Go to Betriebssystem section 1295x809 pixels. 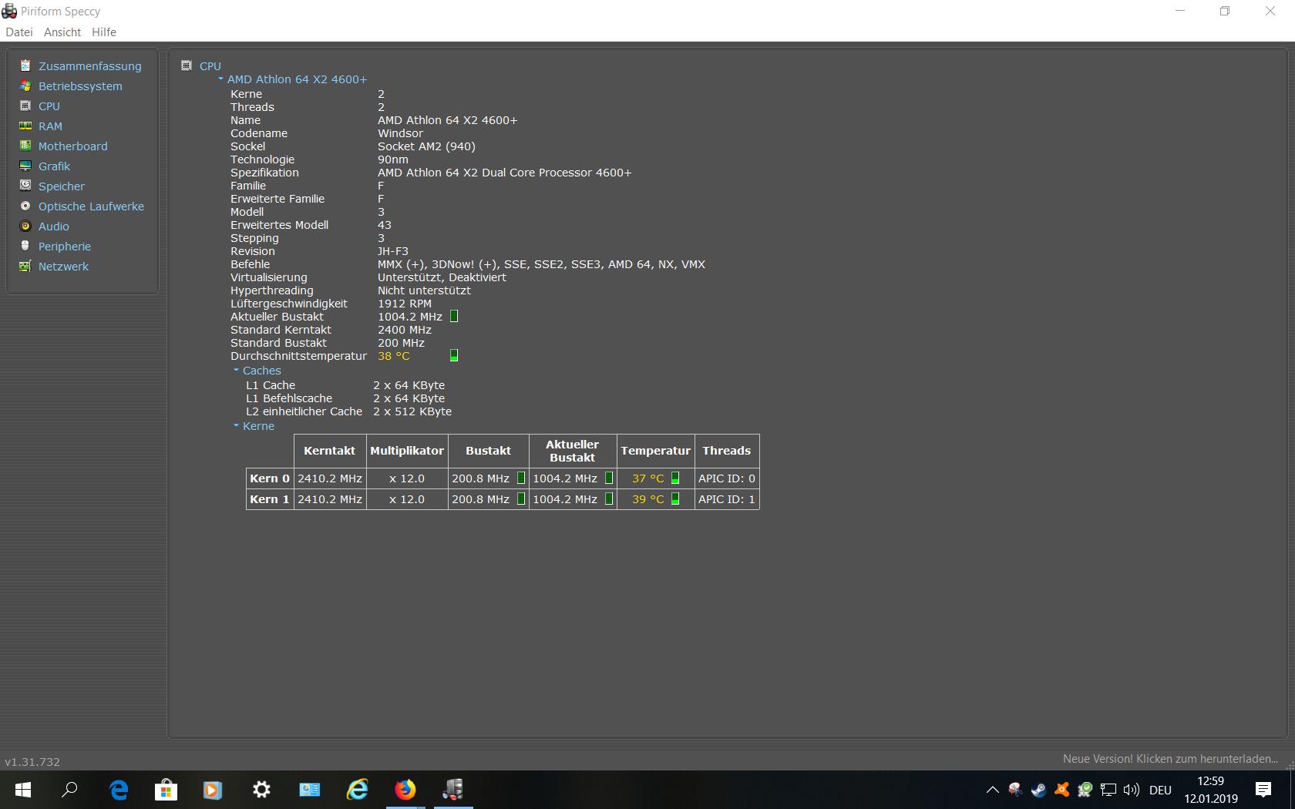point(80,86)
